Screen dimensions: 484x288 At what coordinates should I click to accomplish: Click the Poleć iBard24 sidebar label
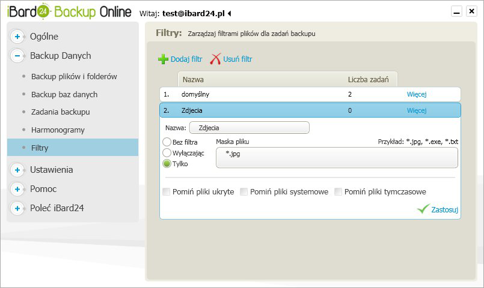click(57, 208)
